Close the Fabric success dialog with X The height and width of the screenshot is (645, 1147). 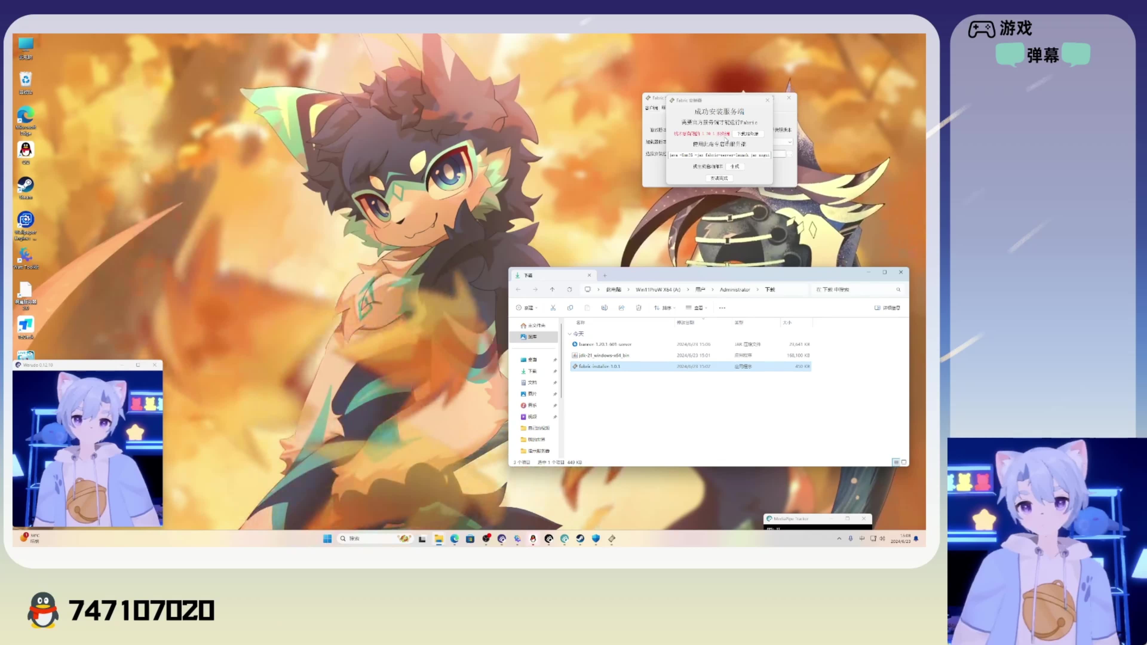pos(767,100)
